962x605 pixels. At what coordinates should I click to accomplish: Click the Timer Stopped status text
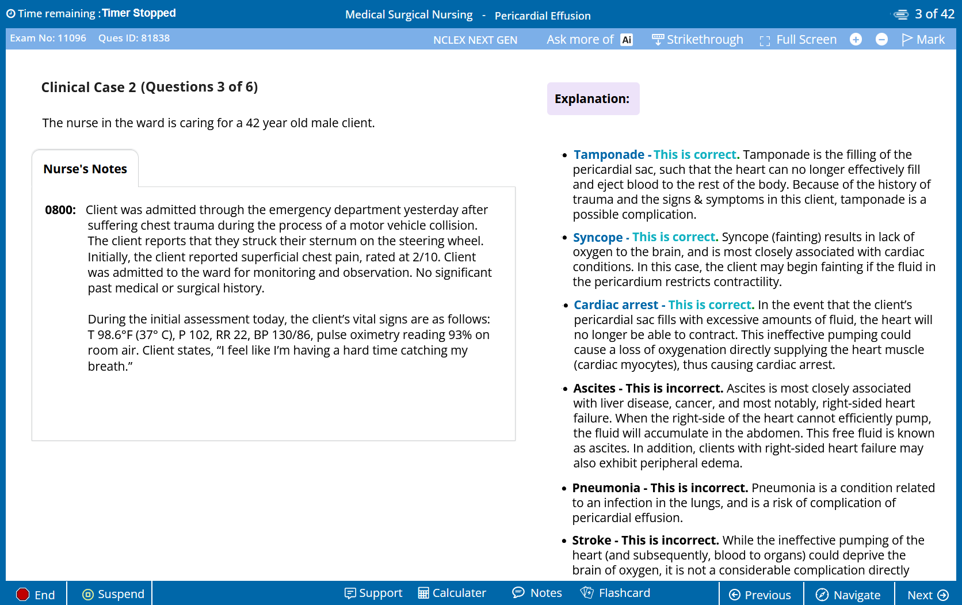pos(139,13)
